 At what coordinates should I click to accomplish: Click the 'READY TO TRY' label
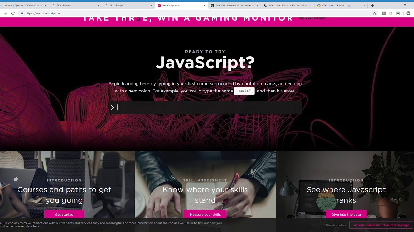(205, 52)
